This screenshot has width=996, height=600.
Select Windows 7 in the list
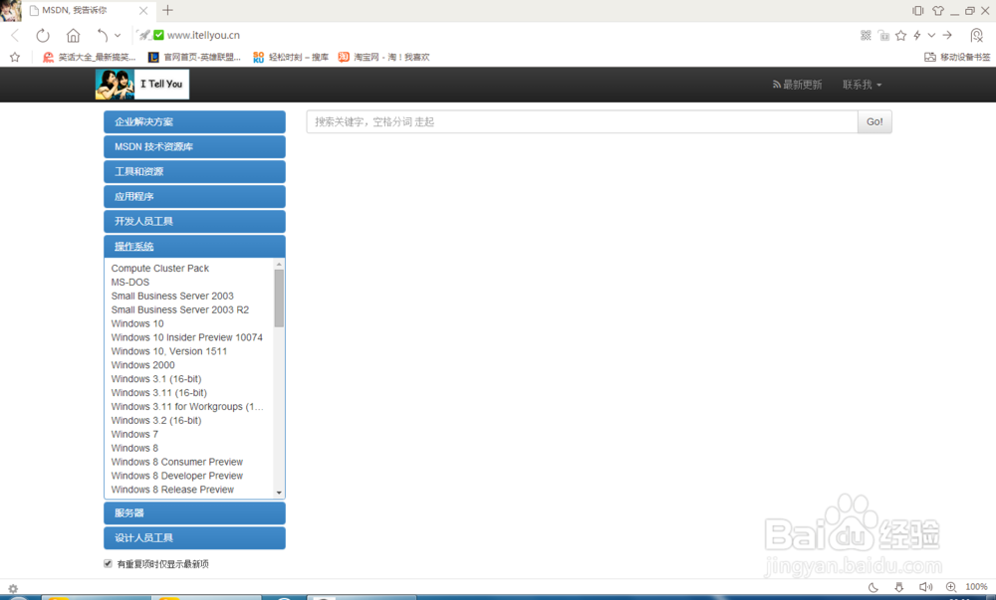pos(134,435)
